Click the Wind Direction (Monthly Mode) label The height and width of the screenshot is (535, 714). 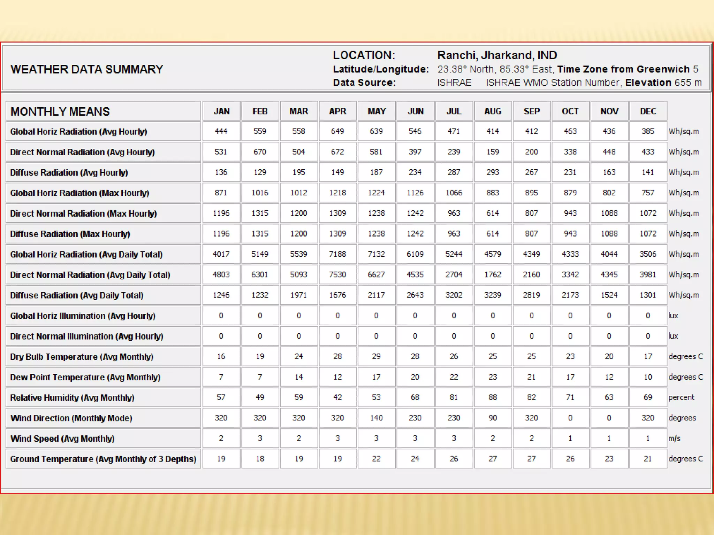(71, 418)
